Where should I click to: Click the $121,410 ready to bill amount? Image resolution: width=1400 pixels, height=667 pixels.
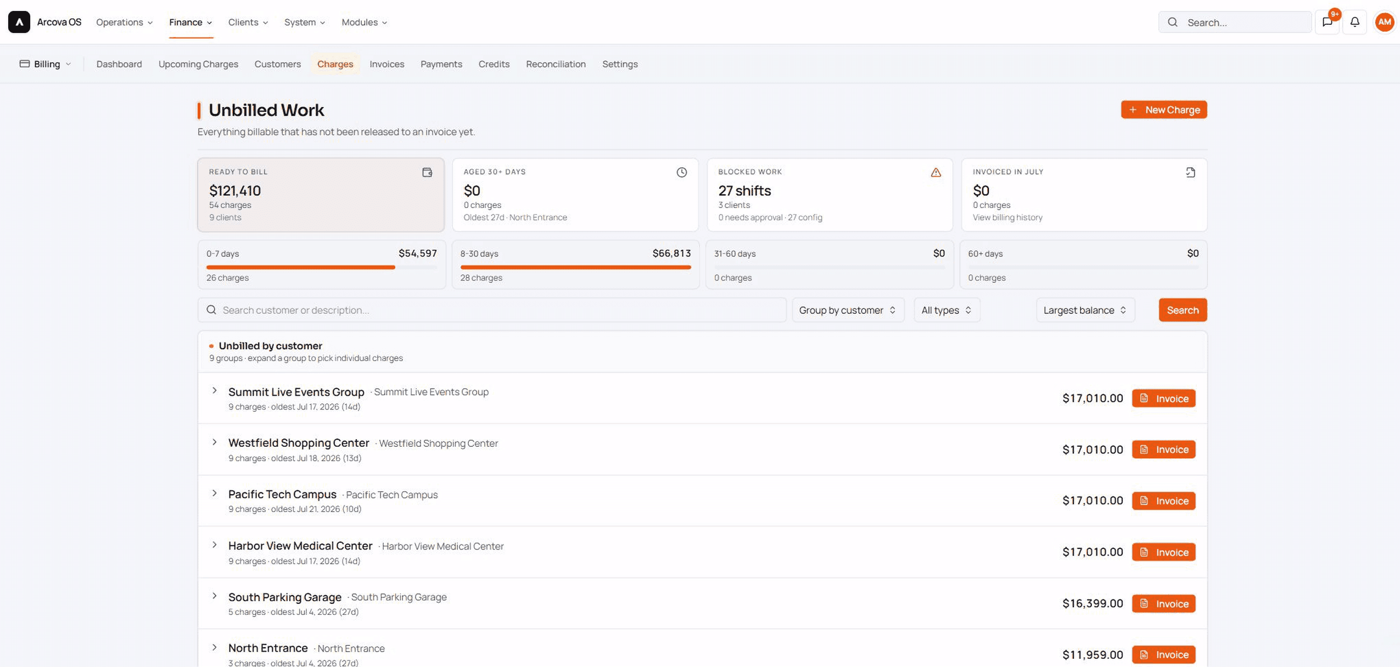(235, 190)
